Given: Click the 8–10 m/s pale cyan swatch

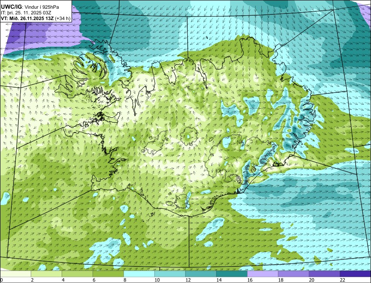Looking at the screenshot, I should (x=139, y=274).
